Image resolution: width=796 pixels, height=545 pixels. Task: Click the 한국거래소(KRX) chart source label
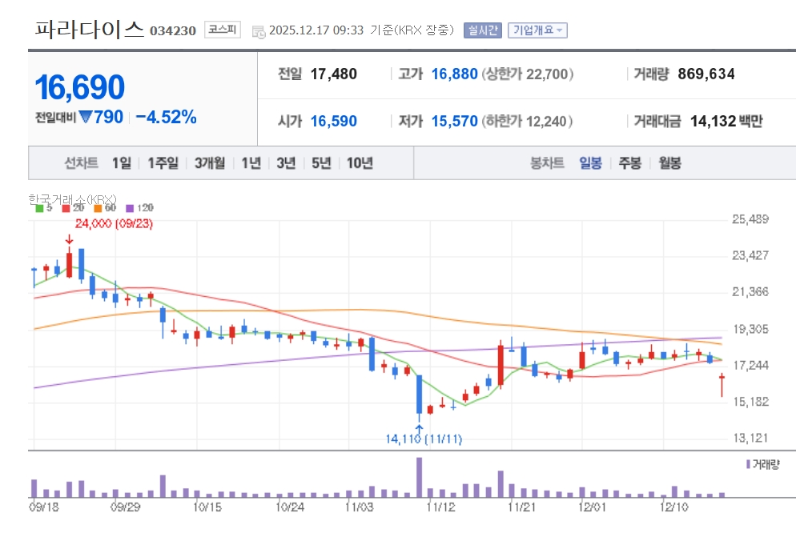coord(72,199)
